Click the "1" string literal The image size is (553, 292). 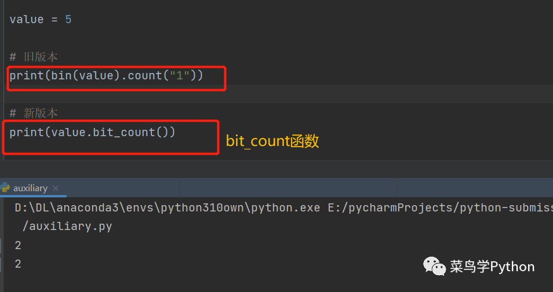[x=180, y=75]
